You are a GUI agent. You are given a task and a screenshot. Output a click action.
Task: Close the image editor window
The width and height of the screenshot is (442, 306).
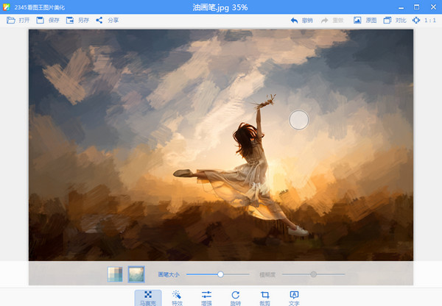(432, 6)
